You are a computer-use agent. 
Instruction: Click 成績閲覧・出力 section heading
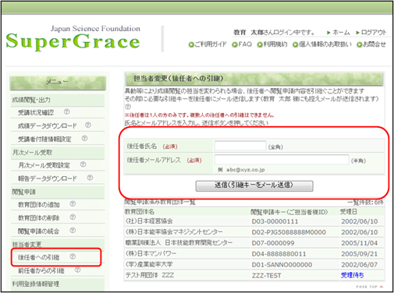click(31, 100)
